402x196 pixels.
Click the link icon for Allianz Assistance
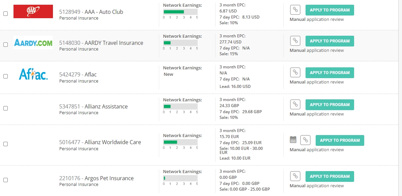tap(295, 105)
